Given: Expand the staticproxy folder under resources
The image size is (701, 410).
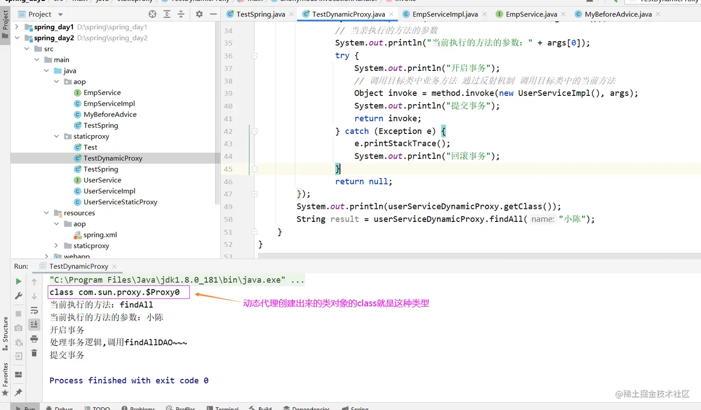Looking at the screenshot, I should click(57, 246).
